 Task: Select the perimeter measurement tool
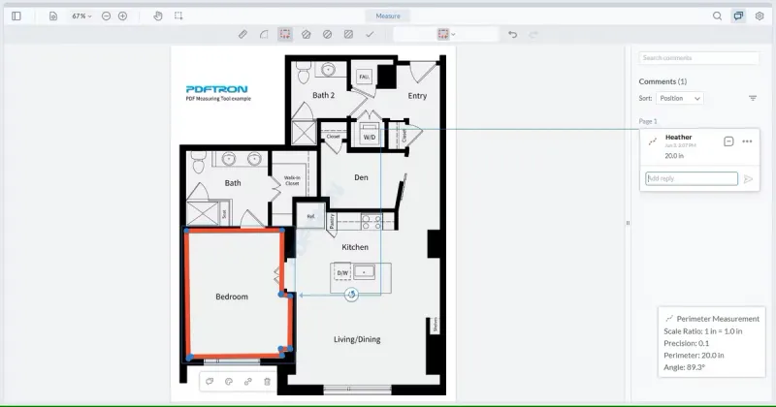[285, 34]
